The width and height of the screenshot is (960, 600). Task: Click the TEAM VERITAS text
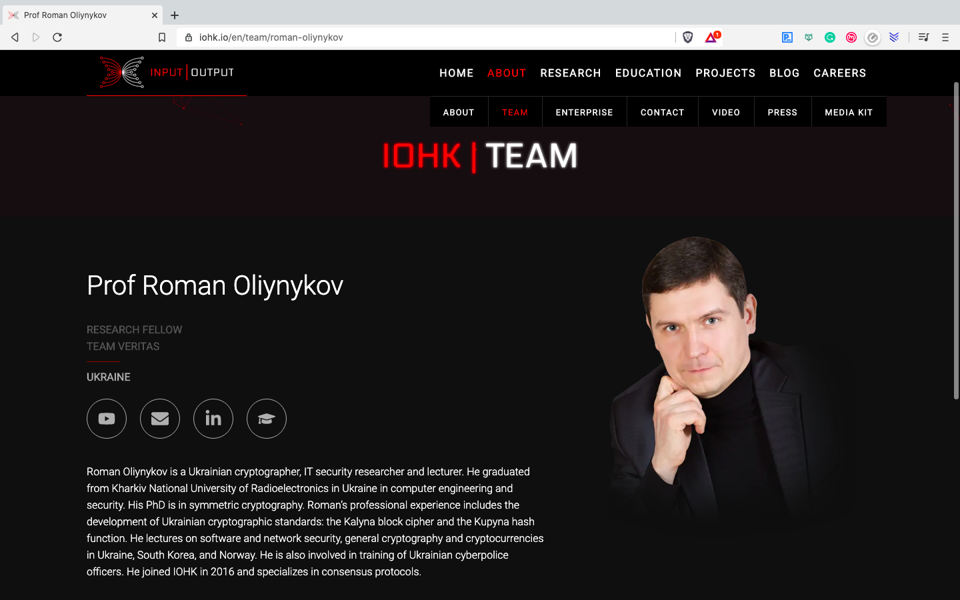click(x=123, y=347)
